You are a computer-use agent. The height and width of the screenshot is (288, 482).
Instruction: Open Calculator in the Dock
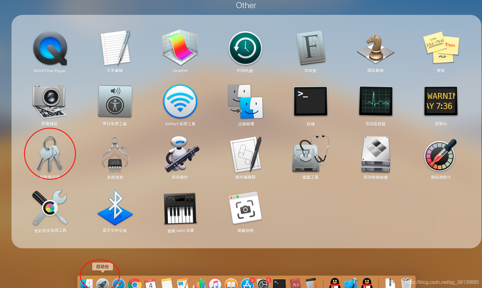pos(311,283)
